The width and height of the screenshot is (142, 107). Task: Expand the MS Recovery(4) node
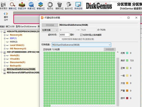pos(5,49)
